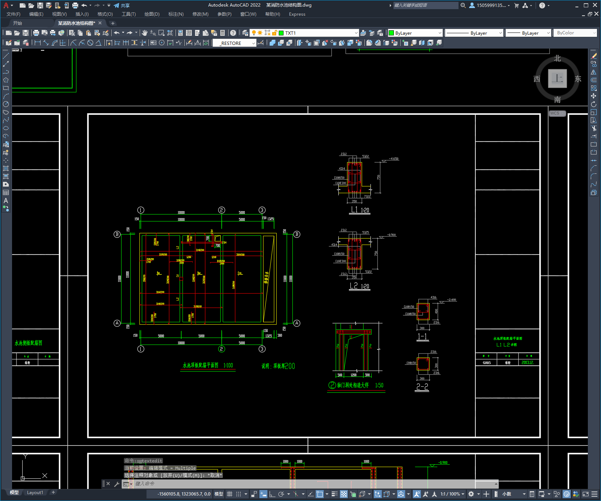Click the search magnifier icon

coord(463,5)
